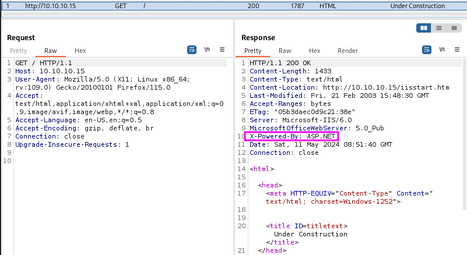Click the GET method cell in history row

[121, 6]
